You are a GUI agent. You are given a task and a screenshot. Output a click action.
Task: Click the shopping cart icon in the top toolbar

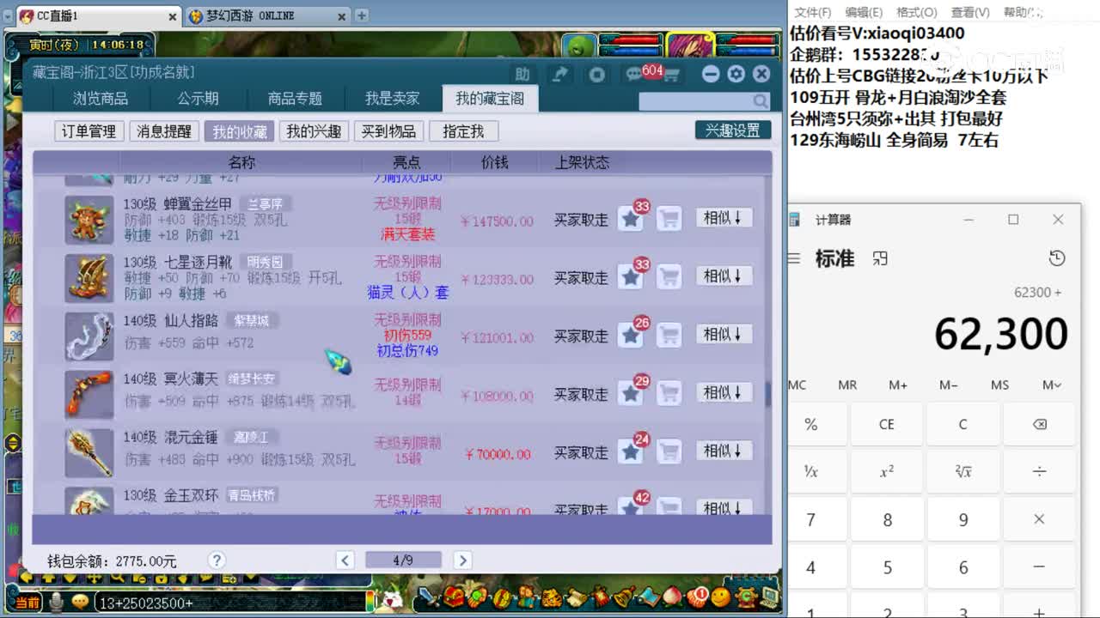click(670, 75)
